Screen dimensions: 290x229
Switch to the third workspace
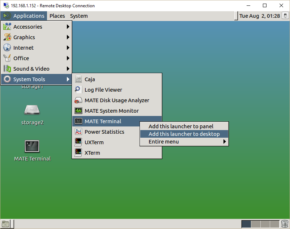(265, 224)
